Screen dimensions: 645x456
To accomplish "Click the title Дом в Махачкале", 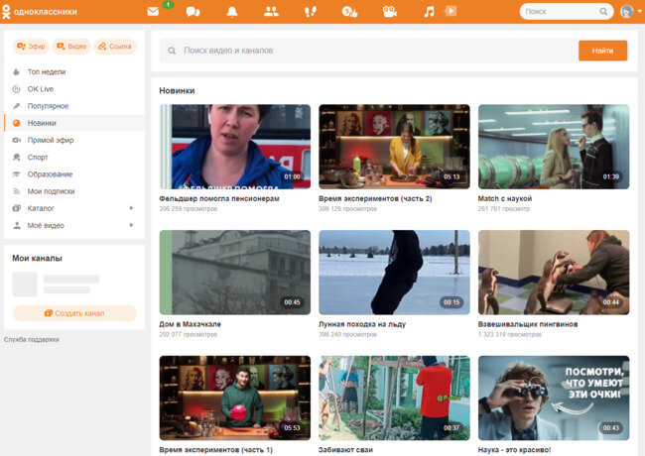I will (x=191, y=324).
